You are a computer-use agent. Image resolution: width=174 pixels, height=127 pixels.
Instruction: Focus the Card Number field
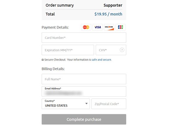pos(84,38)
